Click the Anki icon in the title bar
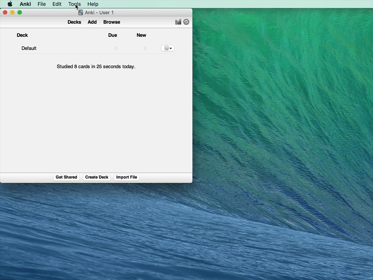The height and width of the screenshot is (280, 373). (x=81, y=13)
